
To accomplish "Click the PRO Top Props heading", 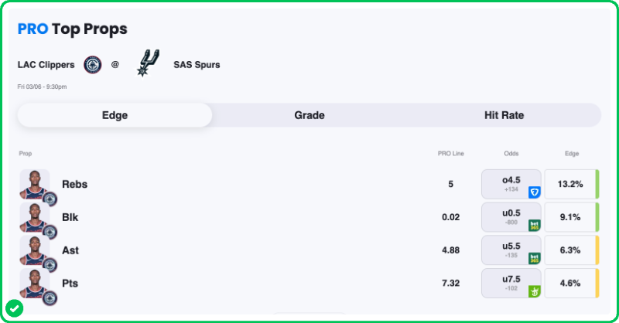I will click(x=73, y=29).
